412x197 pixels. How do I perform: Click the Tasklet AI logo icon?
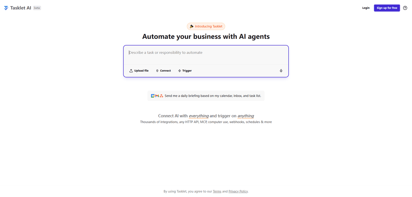coord(6,8)
